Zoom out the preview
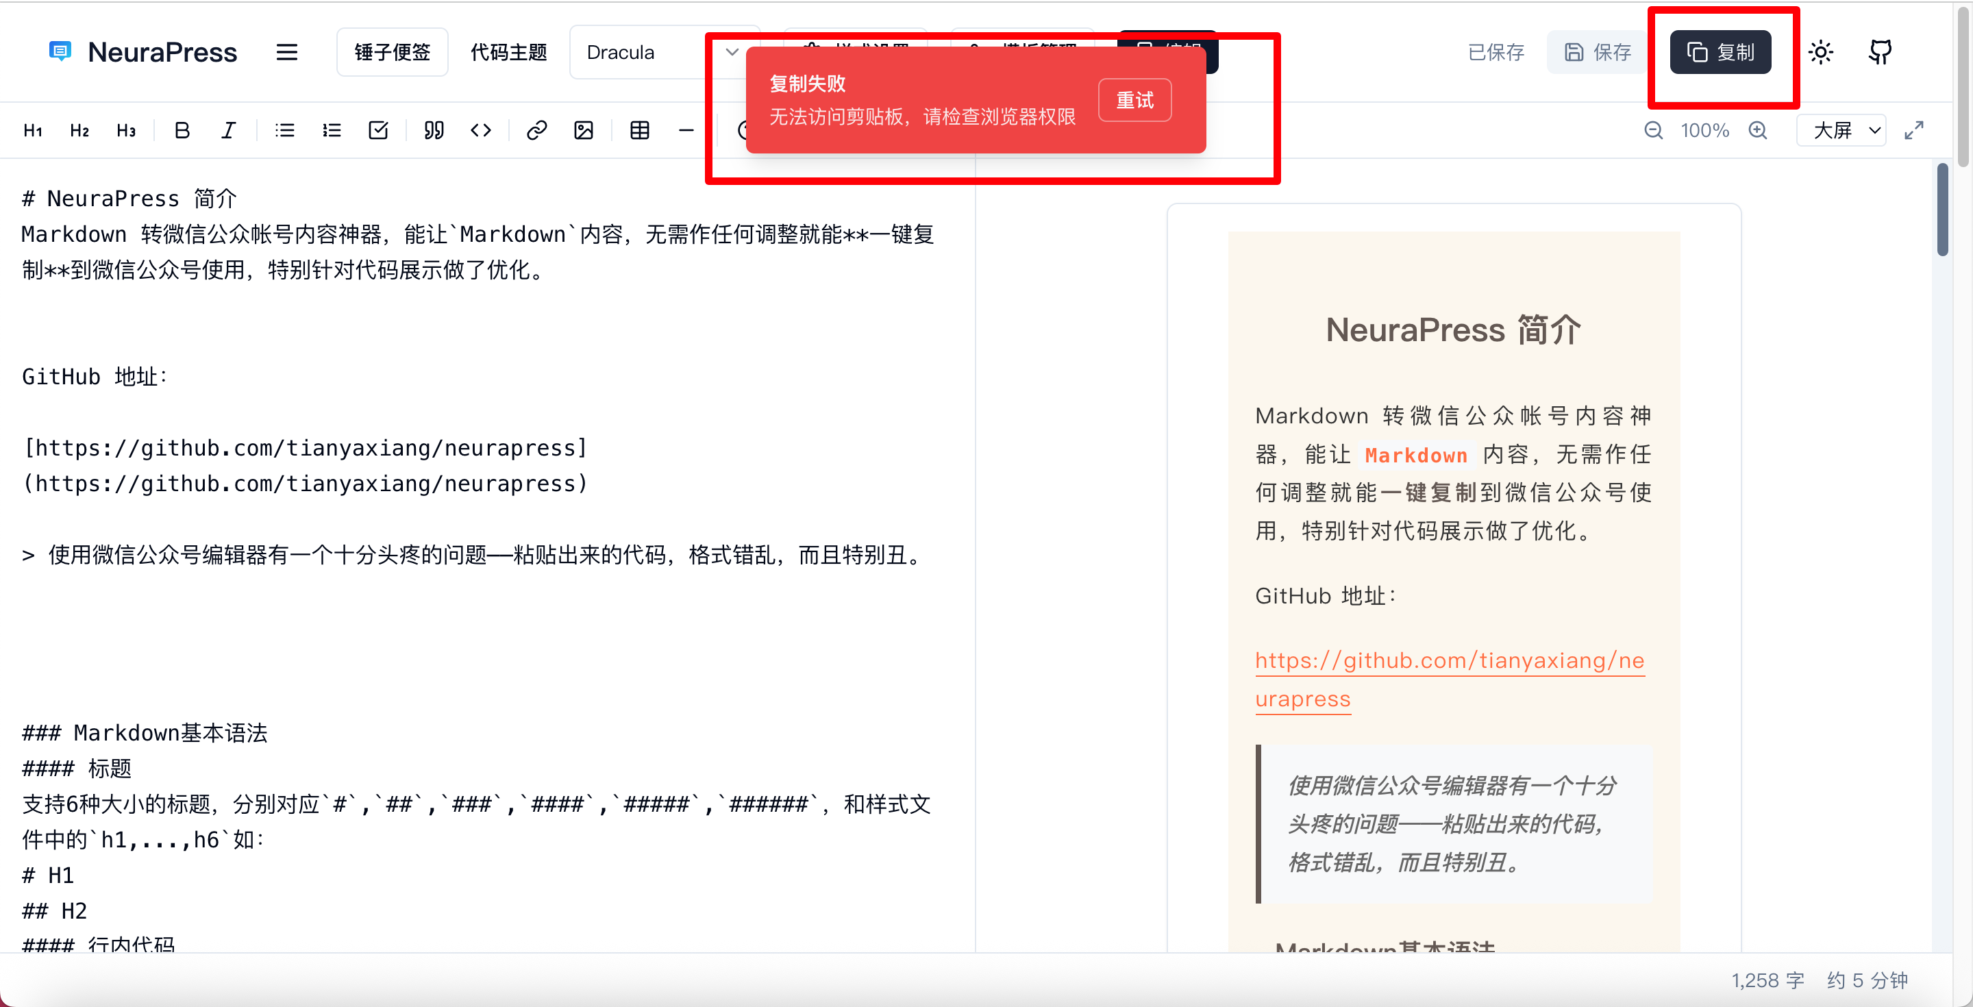The image size is (1973, 1007). 1653,130
